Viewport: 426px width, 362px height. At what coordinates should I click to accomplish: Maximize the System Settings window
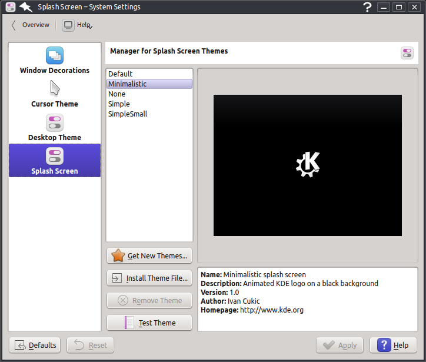(399, 7)
